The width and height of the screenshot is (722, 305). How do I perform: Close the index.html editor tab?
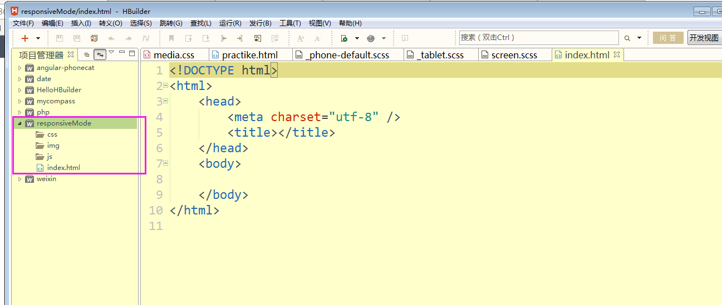pyautogui.click(x=616, y=54)
